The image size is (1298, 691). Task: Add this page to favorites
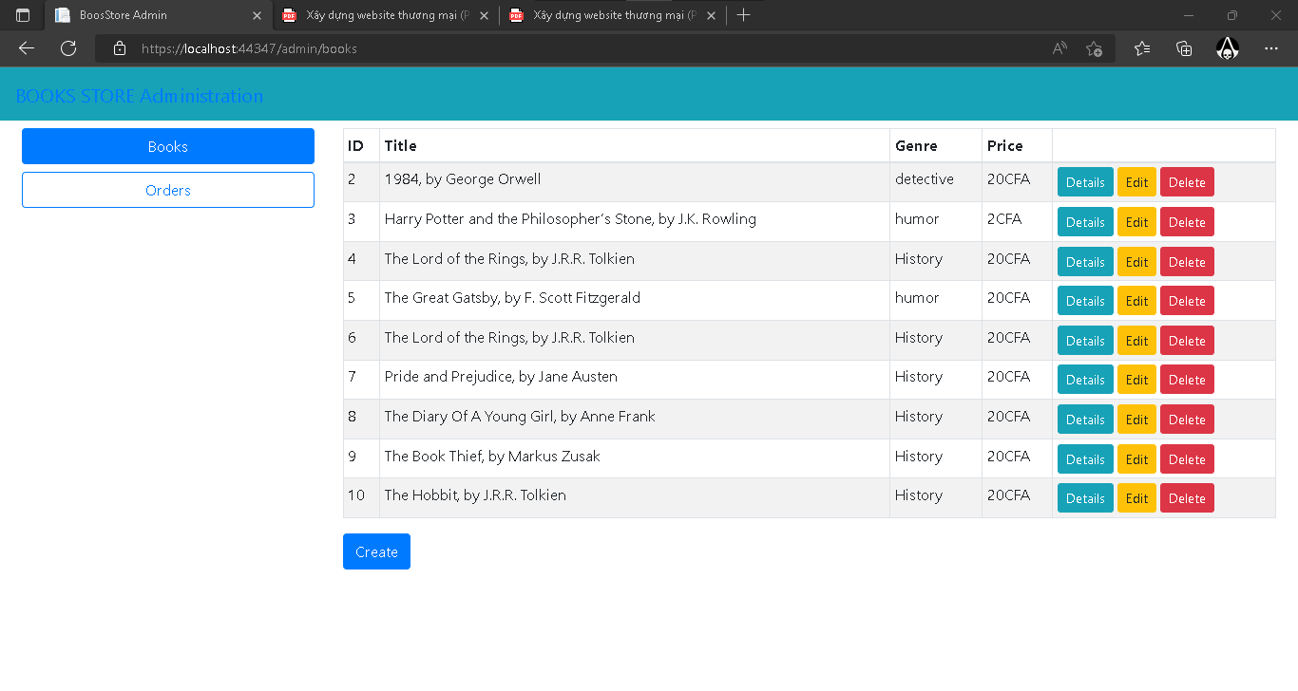(x=1095, y=48)
